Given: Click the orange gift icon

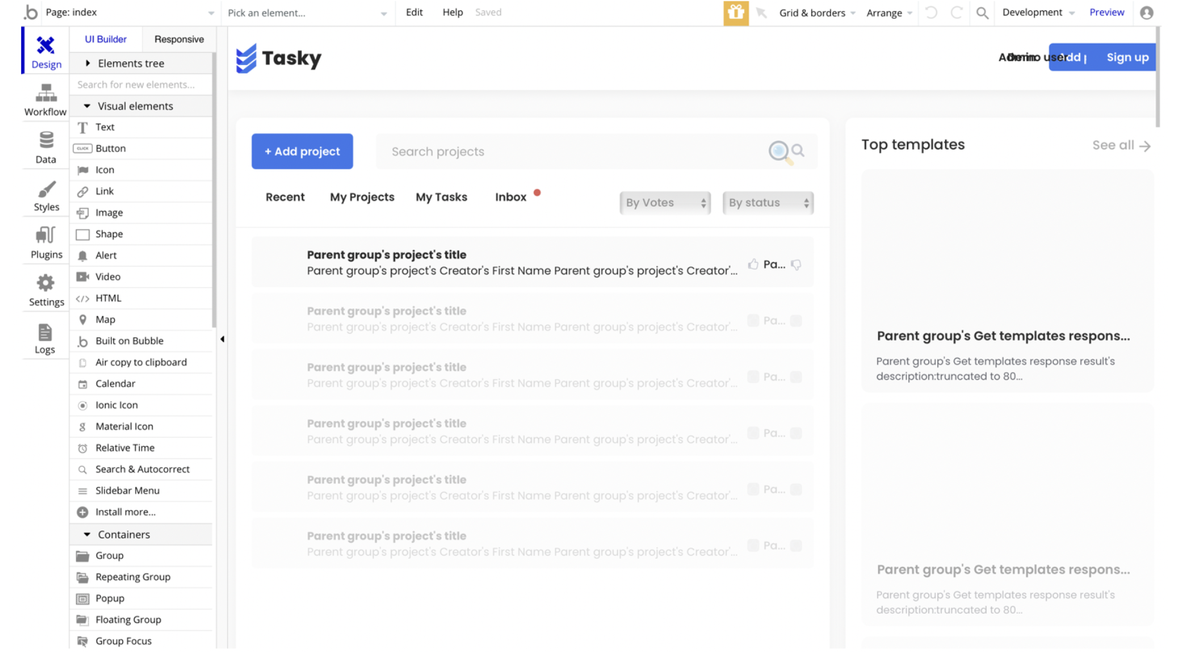Looking at the screenshot, I should point(735,13).
